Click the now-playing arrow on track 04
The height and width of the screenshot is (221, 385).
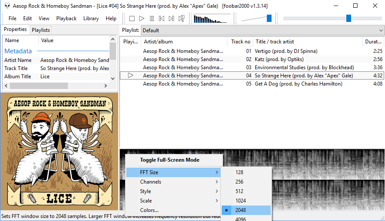pyautogui.click(x=131, y=75)
